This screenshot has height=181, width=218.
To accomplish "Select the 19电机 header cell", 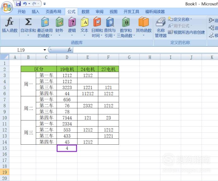I will (x=67, y=69).
